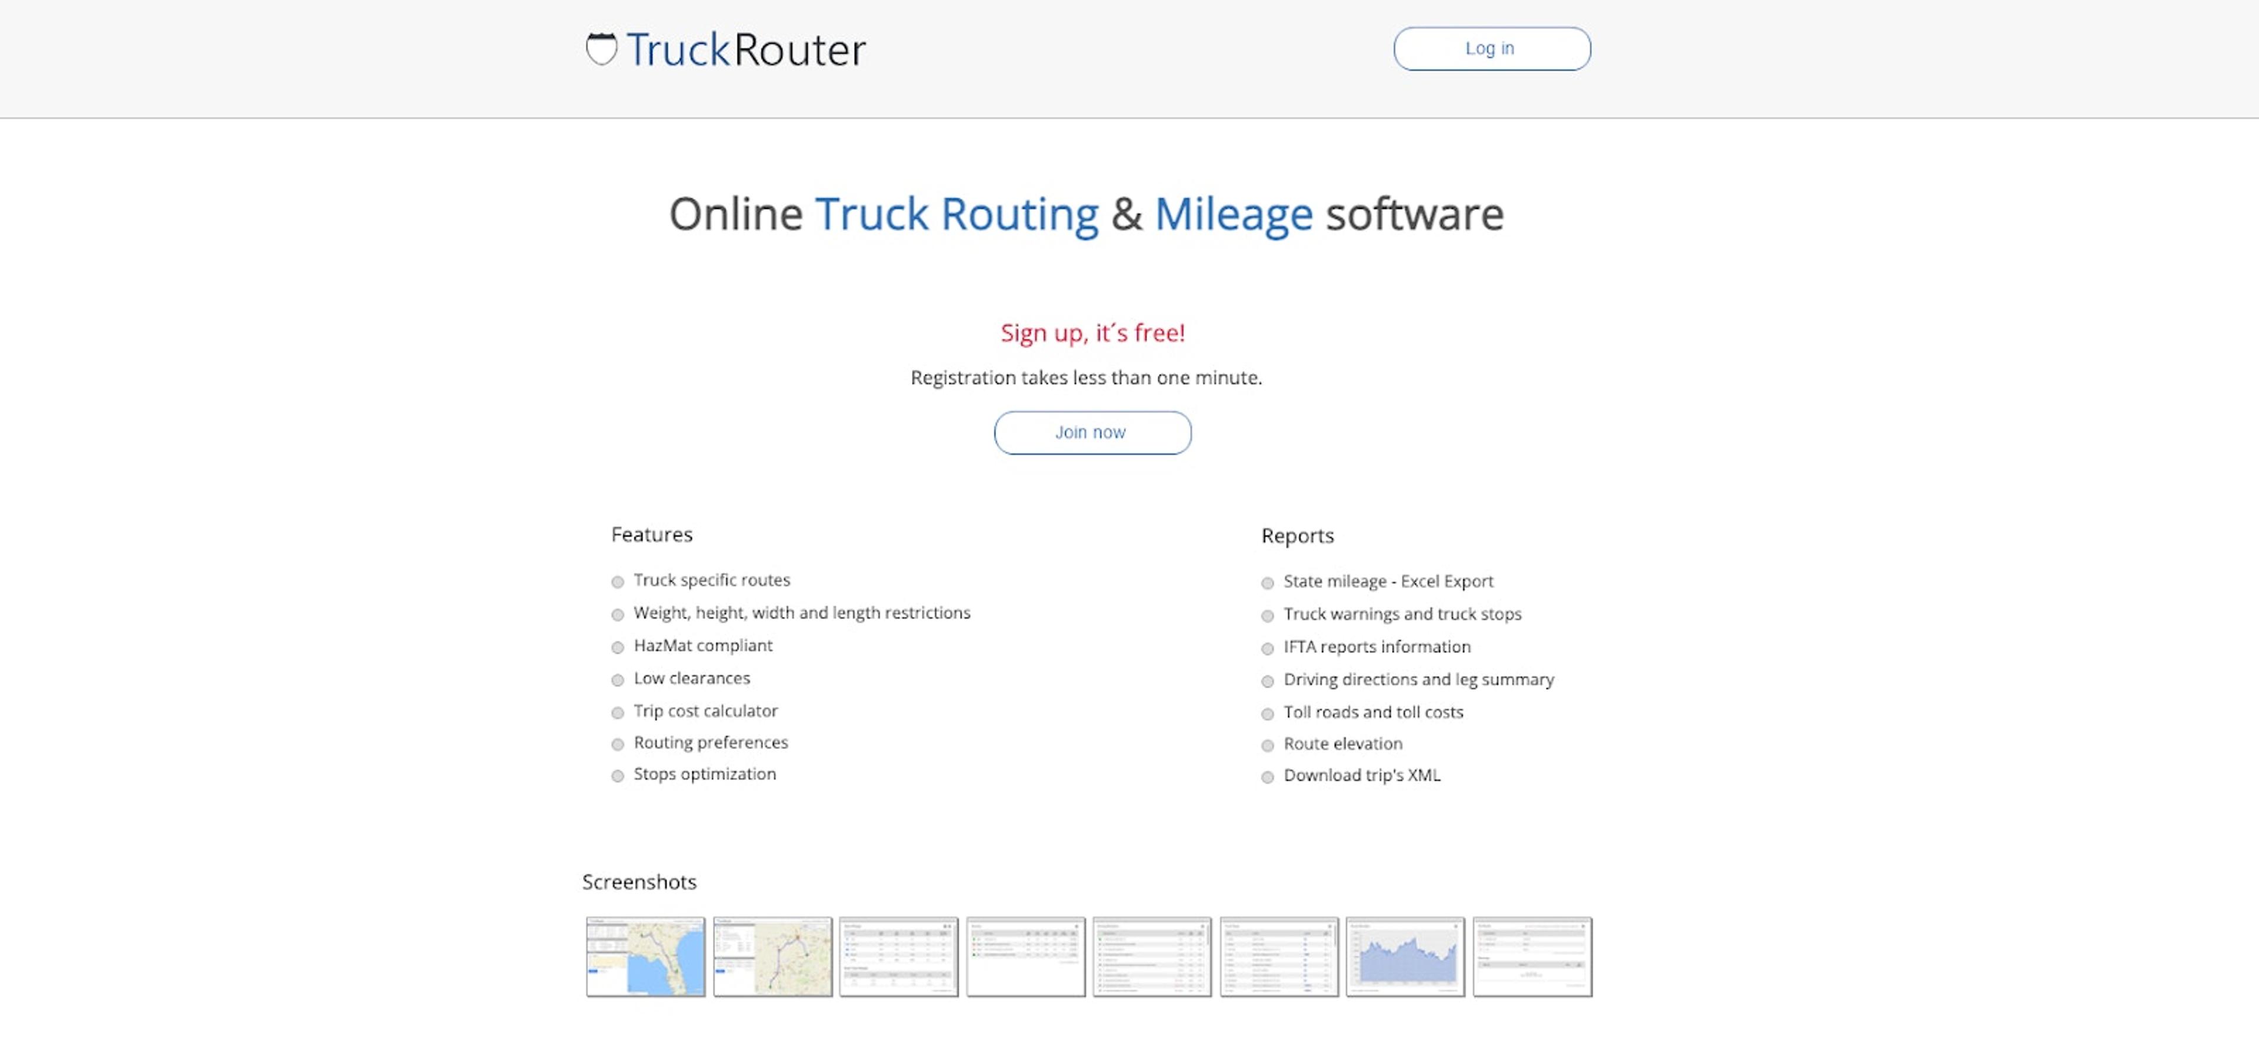Open the Log in button
The height and width of the screenshot is (1060, 2259).
coord(1492,48)
